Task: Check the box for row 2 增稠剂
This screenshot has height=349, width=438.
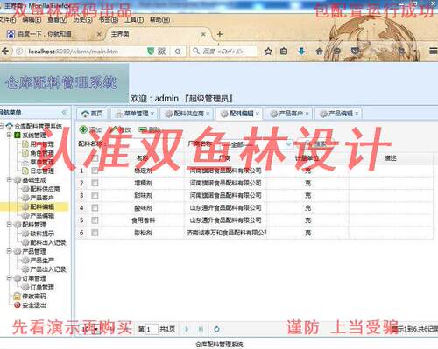Action: [x=95, y=183]
